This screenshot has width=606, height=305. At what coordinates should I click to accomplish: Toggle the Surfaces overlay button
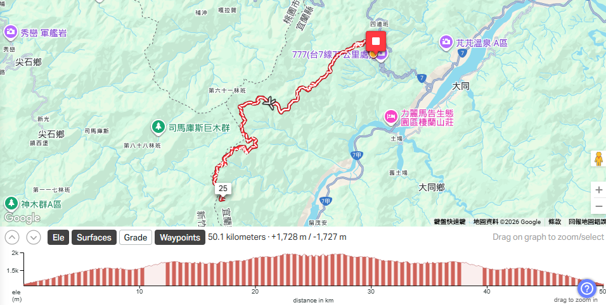pyautogui.click(x=94, y=237)
